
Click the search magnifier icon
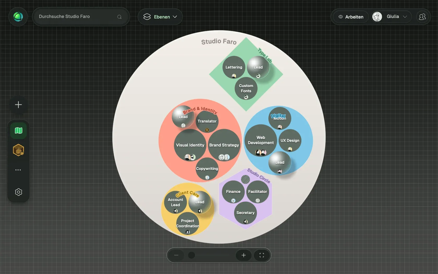[x=119, y=17]
